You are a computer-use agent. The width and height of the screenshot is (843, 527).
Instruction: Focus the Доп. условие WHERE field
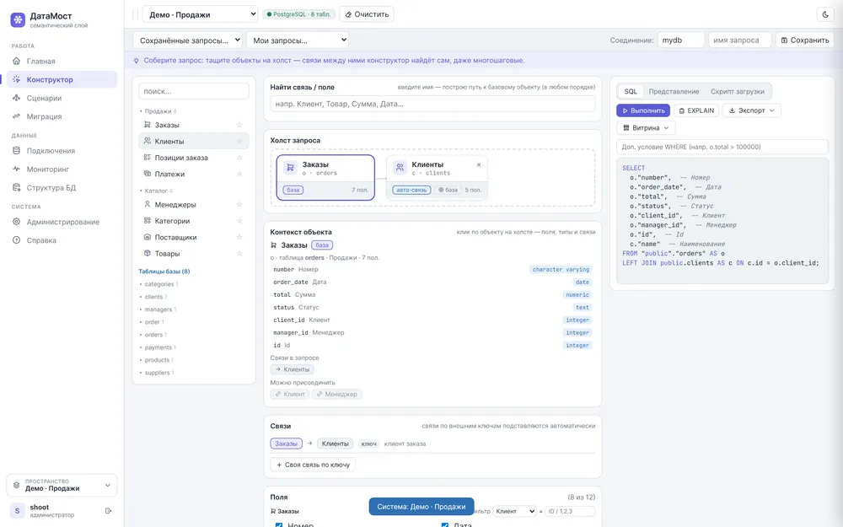pyautogui.click(x=722, y=147)
